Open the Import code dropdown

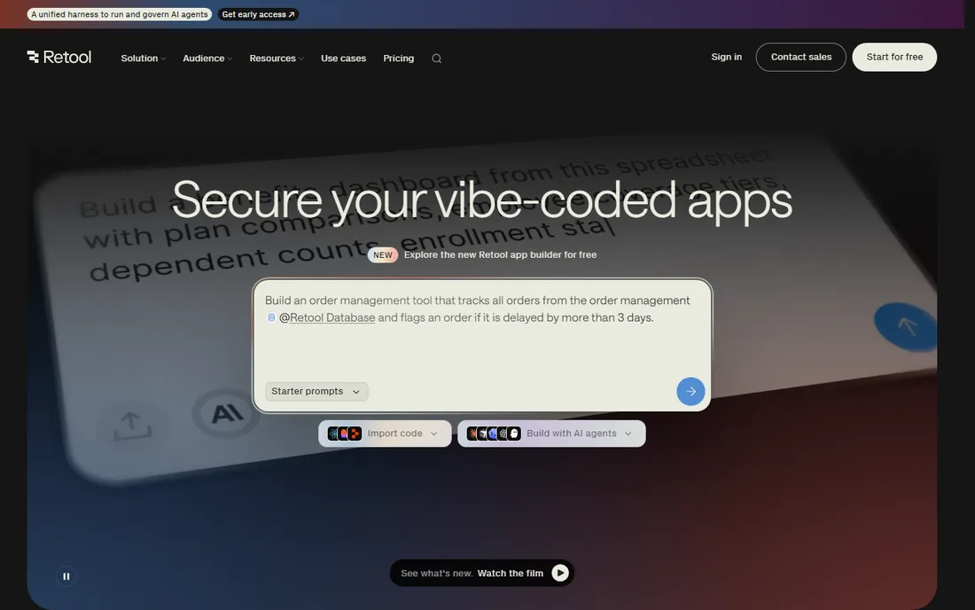point(385,434)
